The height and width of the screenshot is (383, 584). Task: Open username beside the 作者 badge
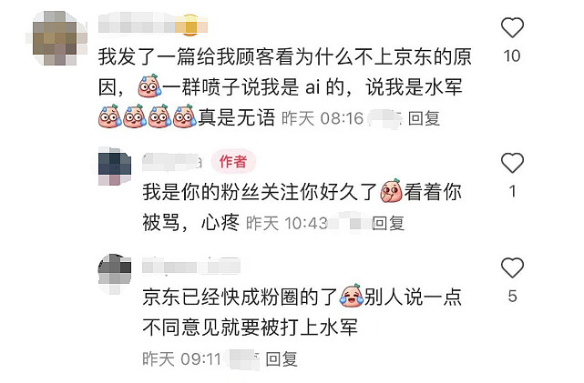coord(171,162)
